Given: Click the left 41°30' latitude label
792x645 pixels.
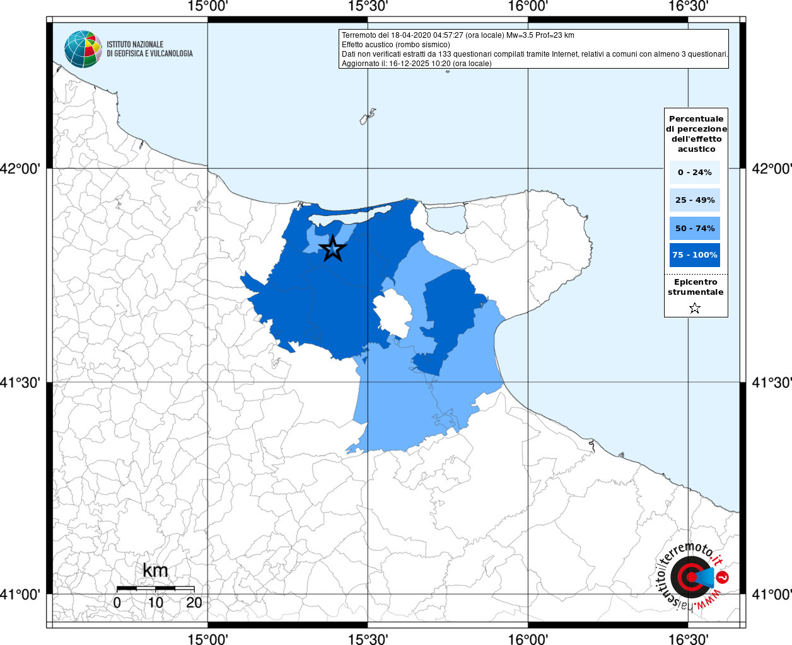Looking at the screenshot, I should tap(23, 382).
